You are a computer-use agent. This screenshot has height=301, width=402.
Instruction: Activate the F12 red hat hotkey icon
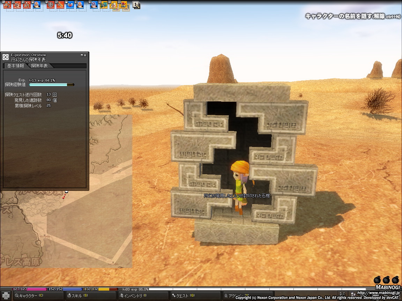[x=123, y=5]
